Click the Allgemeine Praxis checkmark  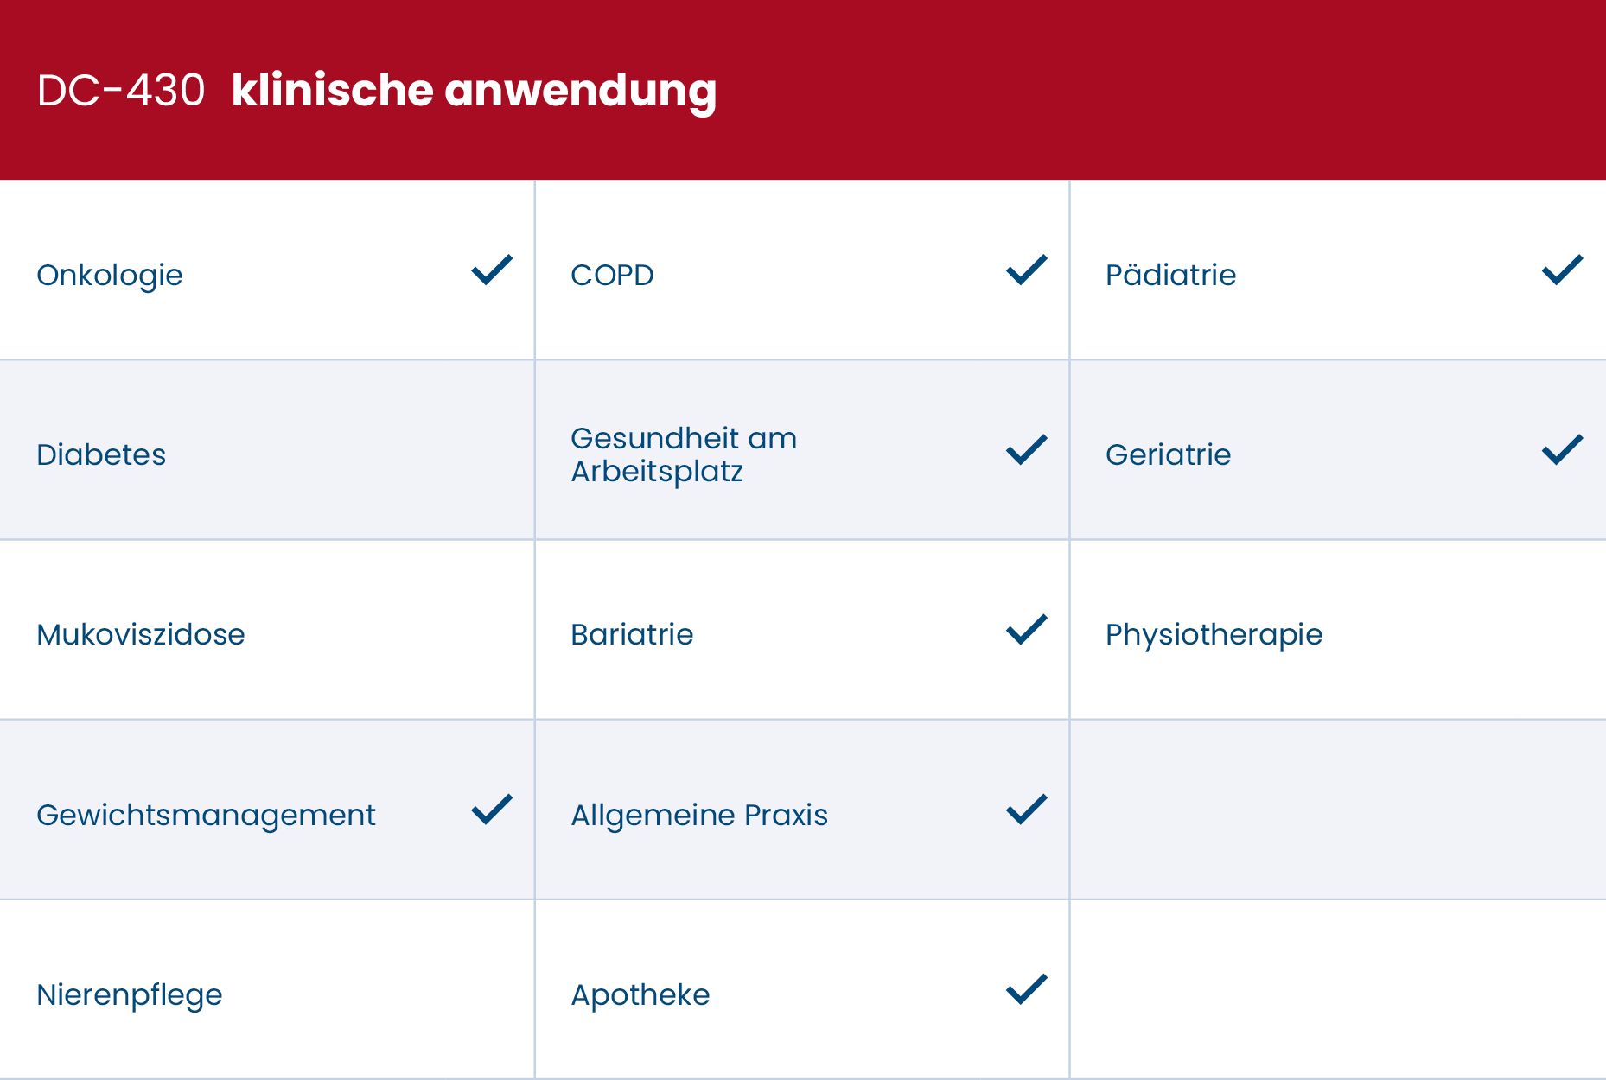(x=1027, y=810)
